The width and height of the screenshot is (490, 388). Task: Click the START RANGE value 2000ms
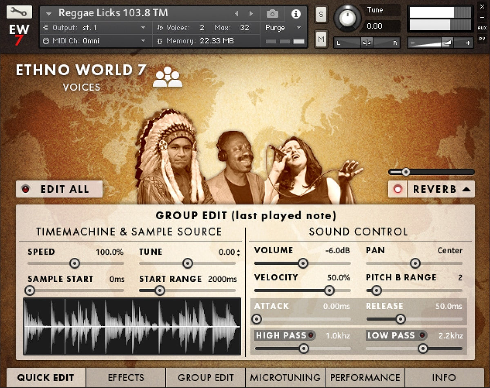tap(223, 279)
